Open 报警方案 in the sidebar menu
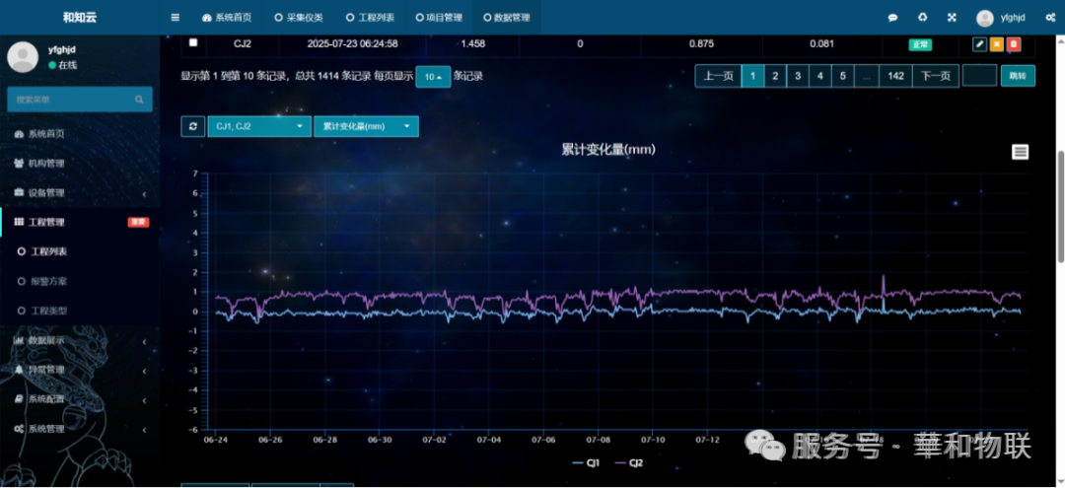Viewport: 1065px width, 488px height. 49,281
